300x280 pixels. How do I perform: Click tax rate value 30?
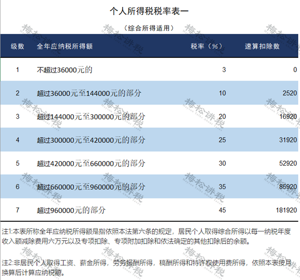coord(222,163)
